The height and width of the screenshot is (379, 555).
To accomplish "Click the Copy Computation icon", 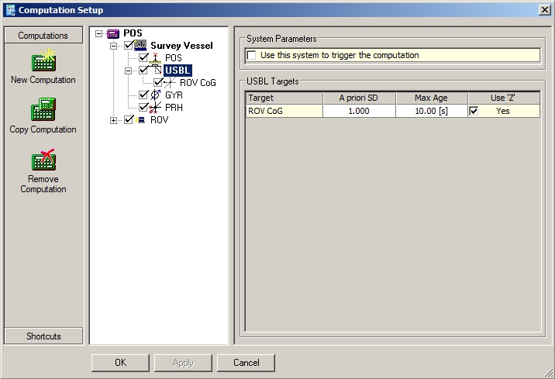I will [x=43, y=109].
